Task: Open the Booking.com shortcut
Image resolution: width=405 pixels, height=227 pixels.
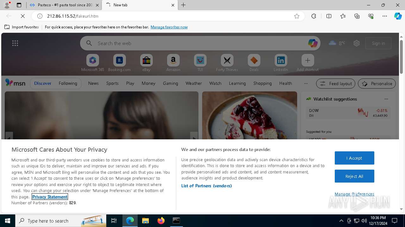Action: 119,63
